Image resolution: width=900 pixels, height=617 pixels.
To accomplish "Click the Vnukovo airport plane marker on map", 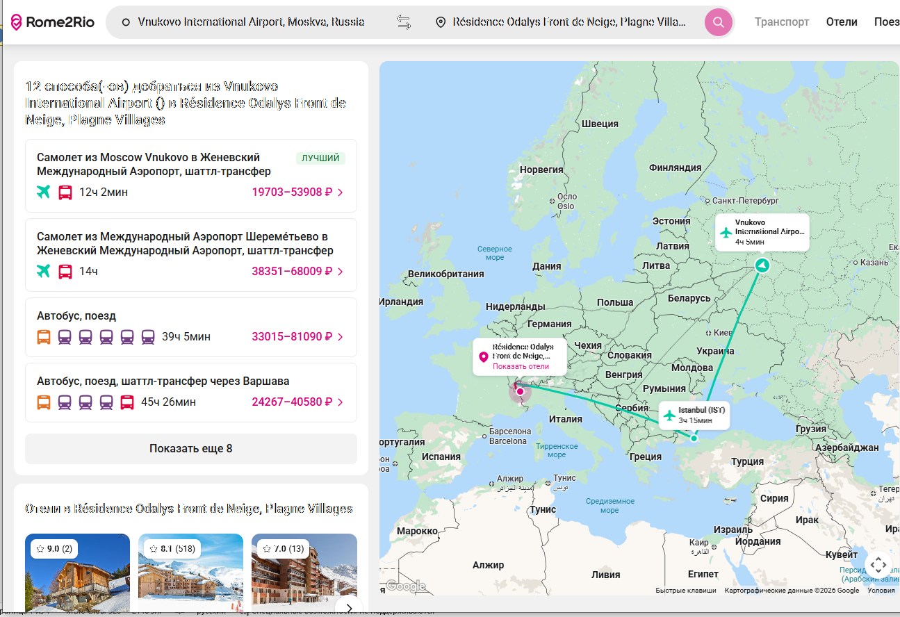I will click(x=726, y=232).
